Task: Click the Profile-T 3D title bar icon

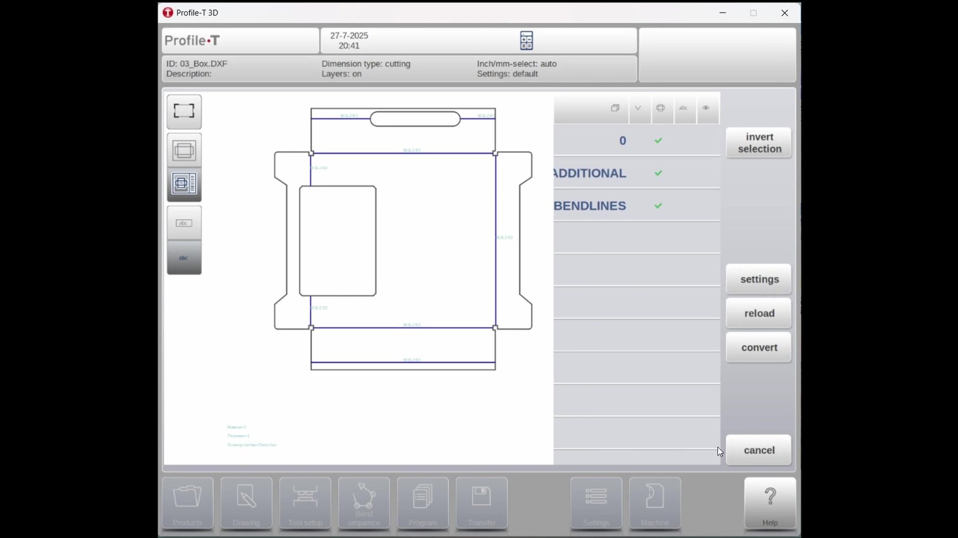Action: pyautogui.click(x=168, y=13)
